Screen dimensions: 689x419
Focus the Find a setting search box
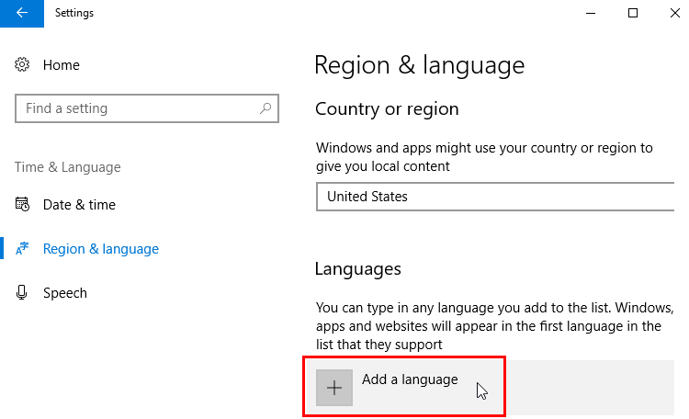pos(147,108)
